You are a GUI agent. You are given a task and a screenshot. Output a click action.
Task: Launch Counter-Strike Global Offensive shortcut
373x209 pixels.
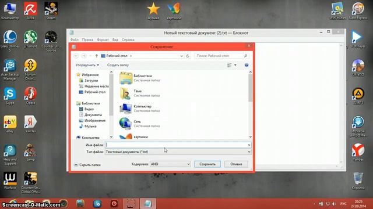point(30,183)
